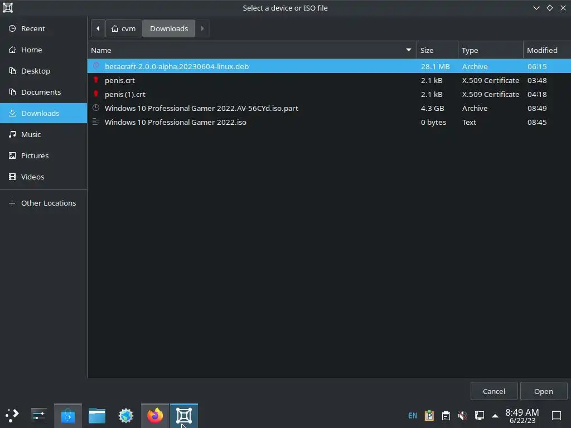The height and width of the screenshot is (428, 571).
Task: Expand the hidden system tray arrow
Action: 495,415
